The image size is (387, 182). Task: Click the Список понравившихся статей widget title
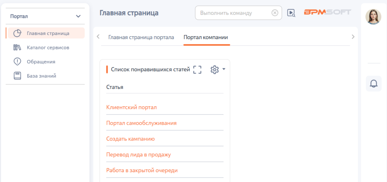pyautogui.click(x=150, y=70)
